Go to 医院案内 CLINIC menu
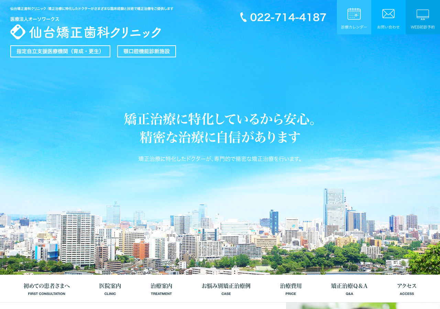 click(110, 289)
